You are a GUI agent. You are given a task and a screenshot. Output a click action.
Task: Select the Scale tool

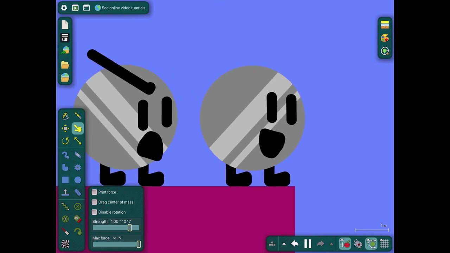[x=78, y=141]
